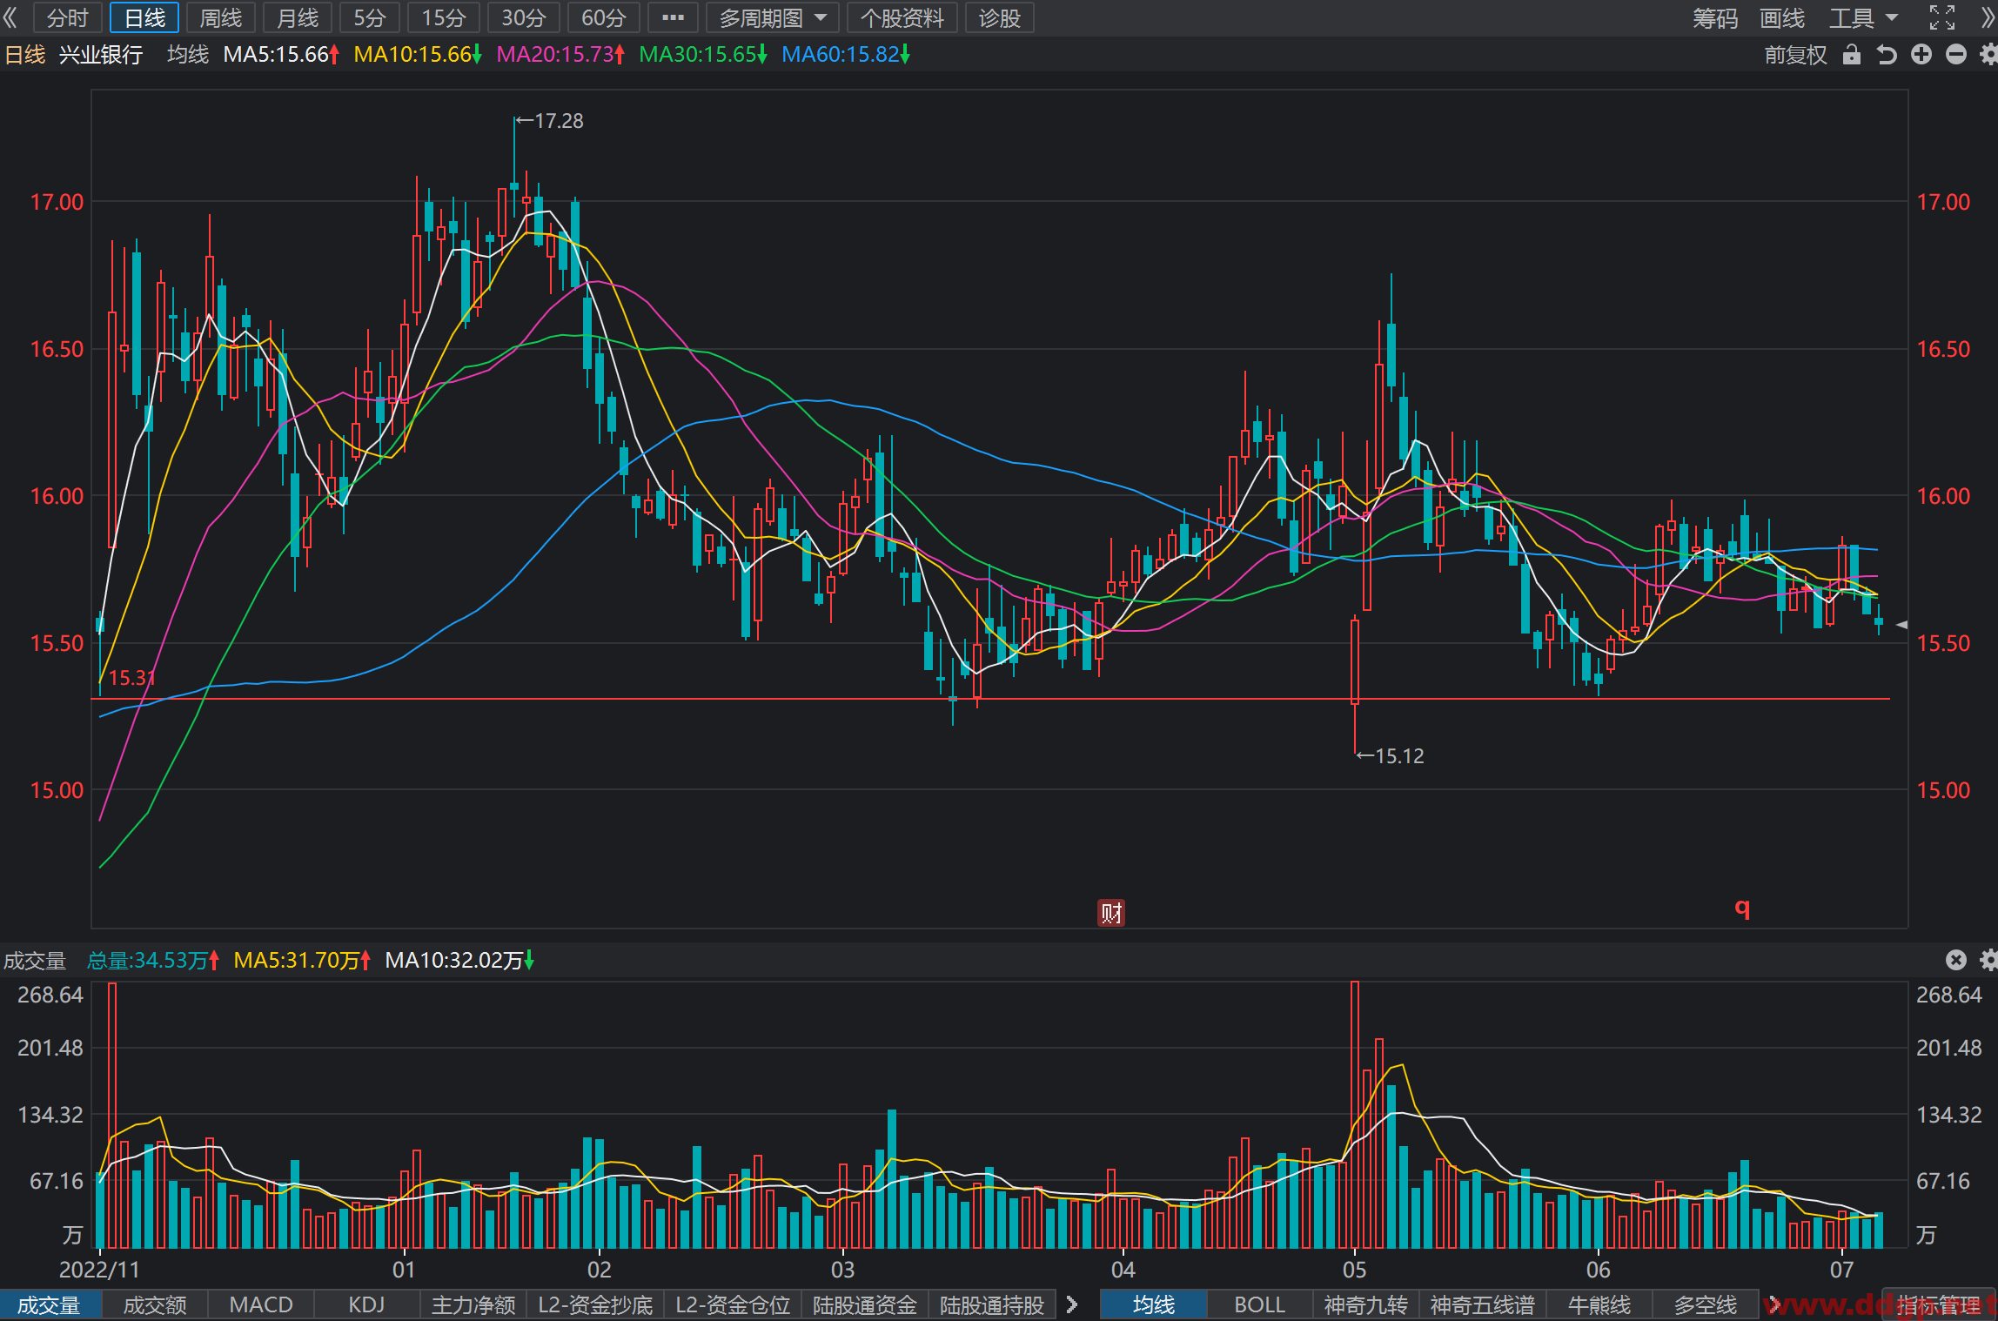The image size is (1998, 1321).
Task: Click the 财 financial marker on chart
Action: pyautogui.click(x=1111, y=912)
